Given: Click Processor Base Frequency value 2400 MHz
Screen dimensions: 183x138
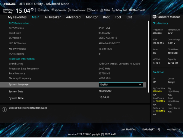Looking at the screenshot, I should [x=104, y=68].
